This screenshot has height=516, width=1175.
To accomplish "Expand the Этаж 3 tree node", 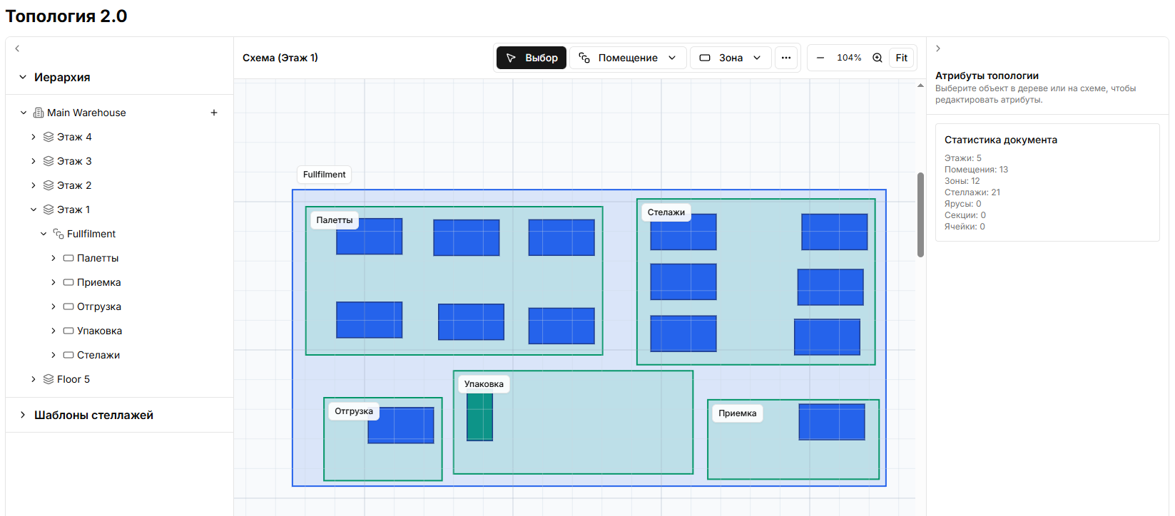I will (34, 161).
